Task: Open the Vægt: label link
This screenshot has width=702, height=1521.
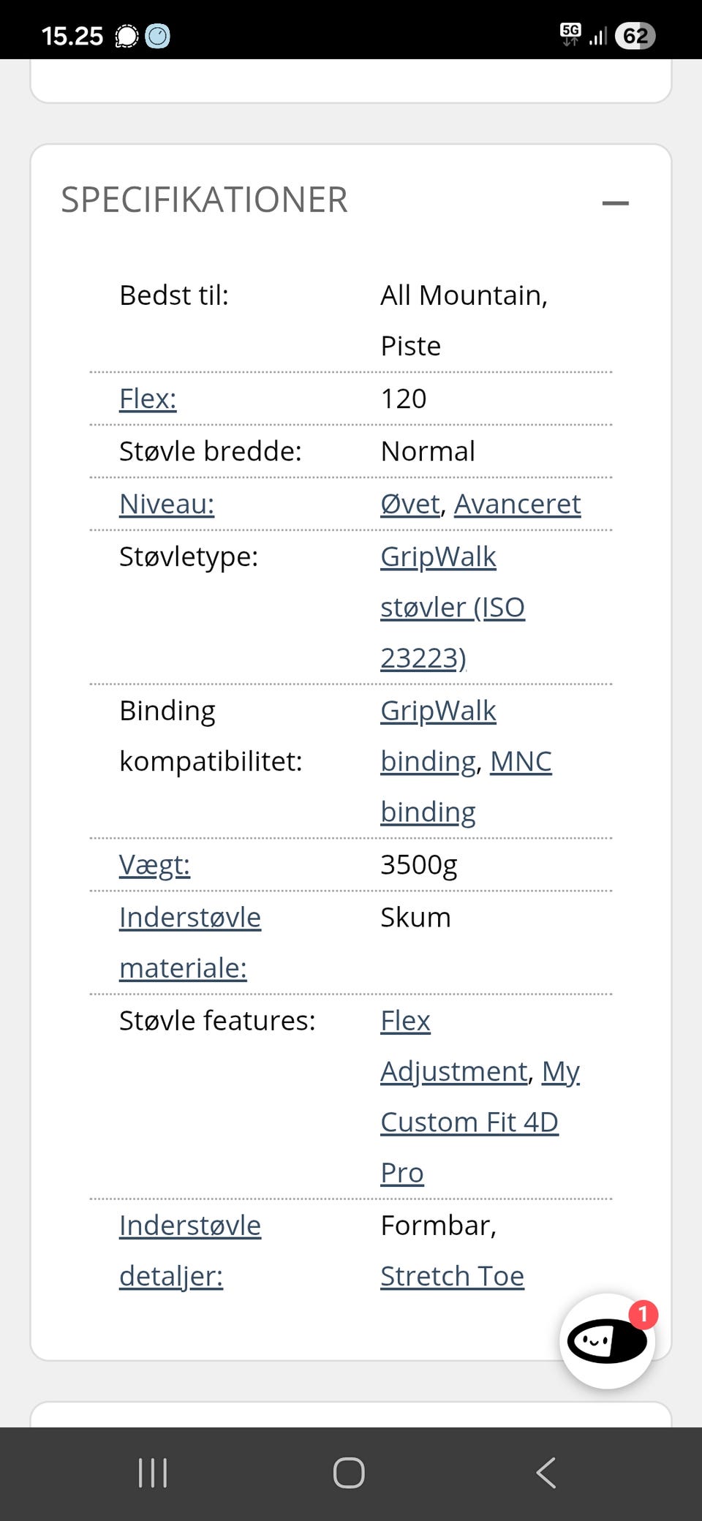Action: coord(154,864)
